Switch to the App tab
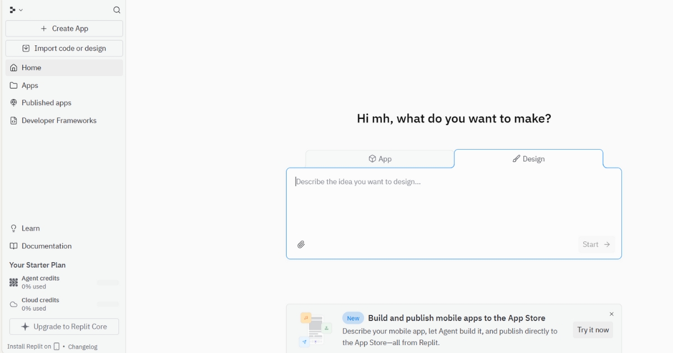Screen dimensions: 673x353 tap(380, 159)
